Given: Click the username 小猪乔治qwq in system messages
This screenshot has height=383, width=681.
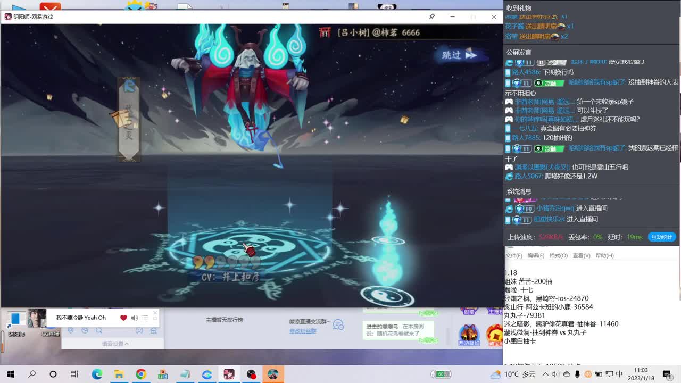Looking at the screenshot, I should point(555,208).
